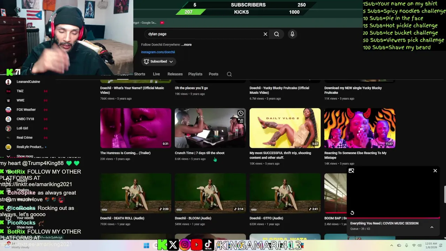
Task: Replay the miniplayer video
Action: click(x=352, y=213)
